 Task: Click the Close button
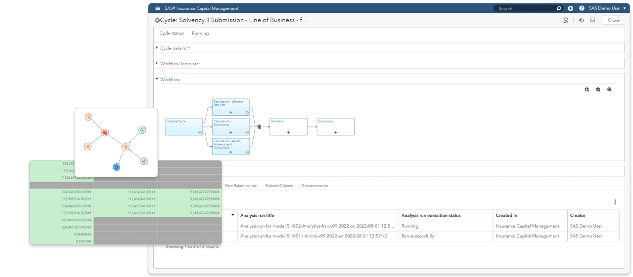(614, 20)
